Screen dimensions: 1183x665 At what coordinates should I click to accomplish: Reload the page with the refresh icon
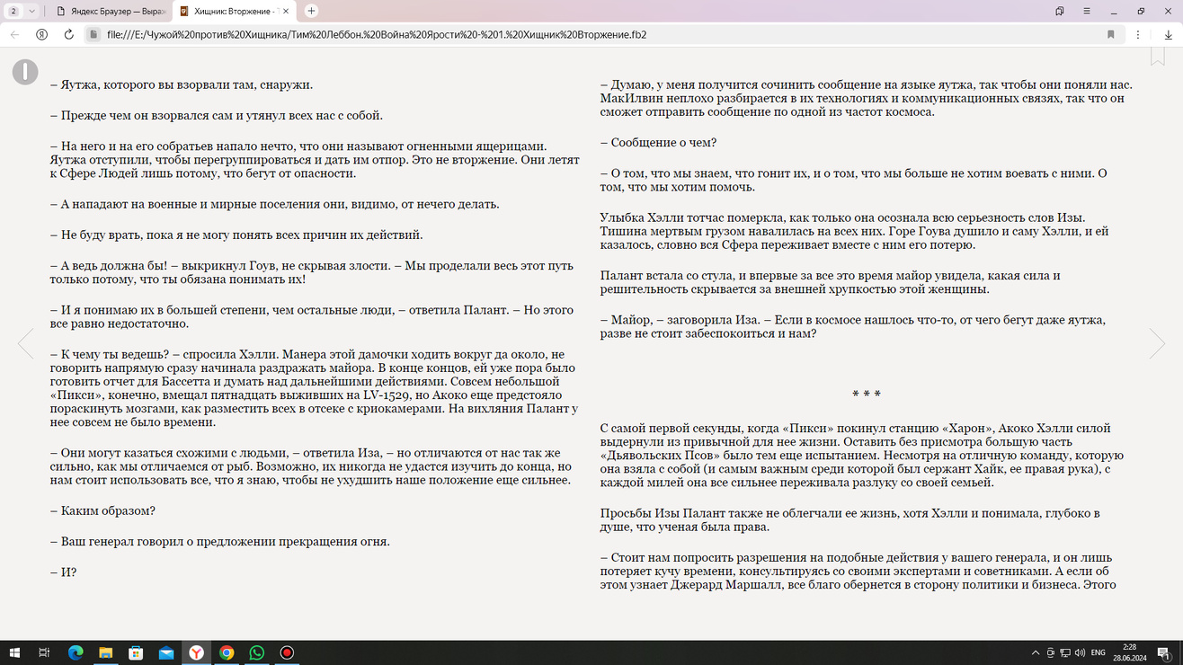[68, 34]
